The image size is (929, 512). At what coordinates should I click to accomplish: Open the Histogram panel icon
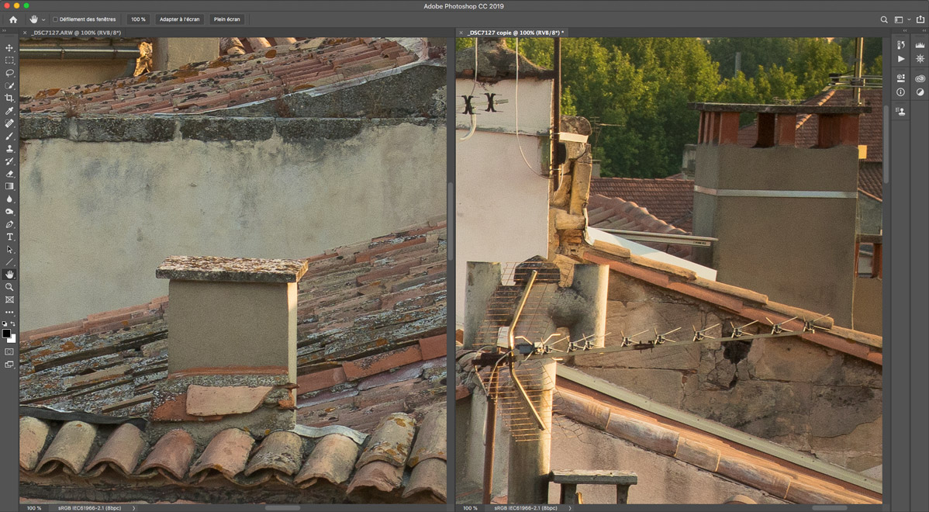coord(920,46)
